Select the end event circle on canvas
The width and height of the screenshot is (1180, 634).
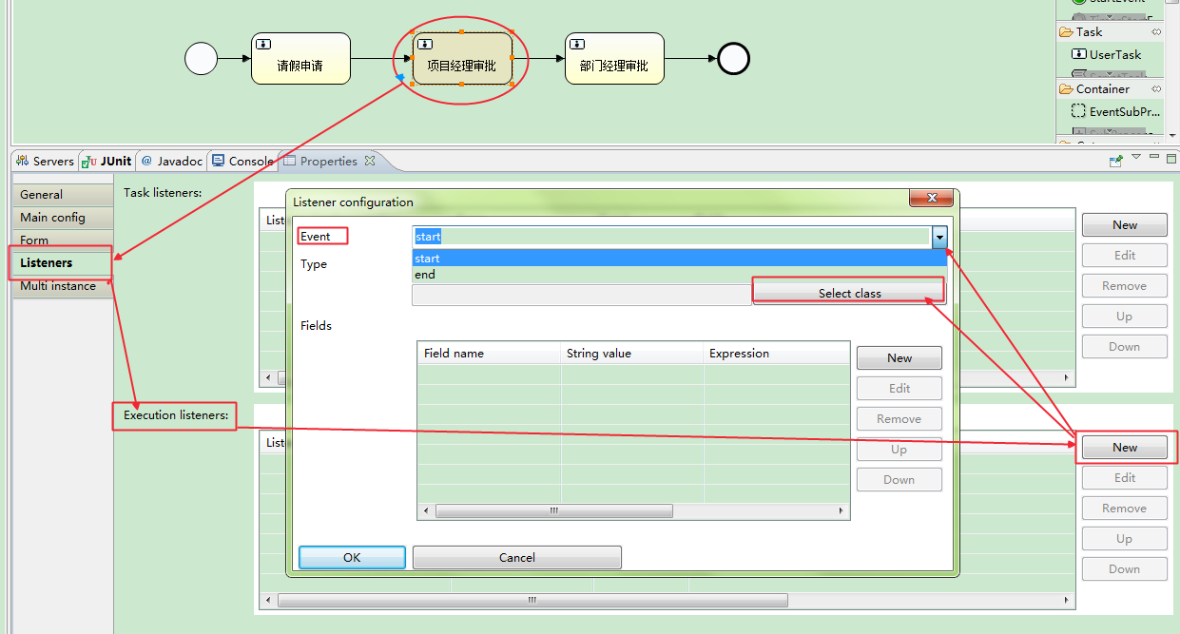[x=733, y=59]
